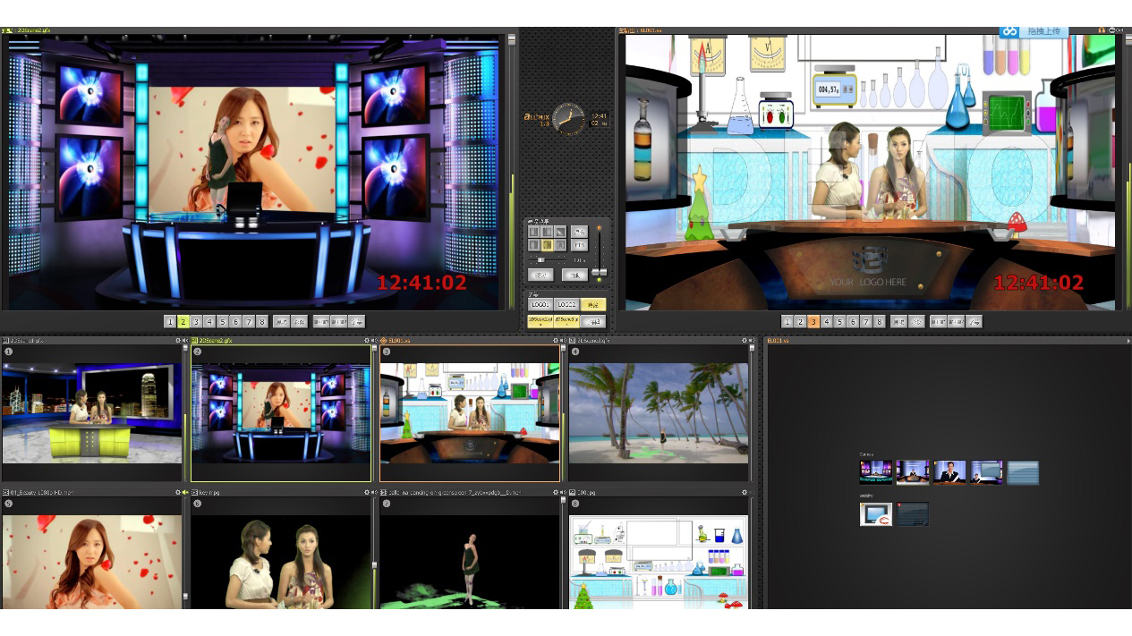Pick the monitor icon thumbnail in lower group
1132x636 pixels.
875,513
